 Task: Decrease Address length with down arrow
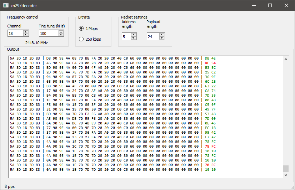[x=134, y=38]
